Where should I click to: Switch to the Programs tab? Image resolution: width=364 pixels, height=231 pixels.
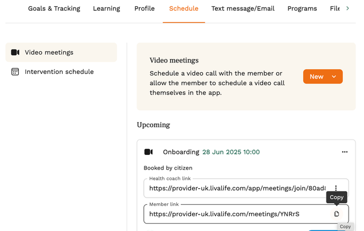point(303,9)
